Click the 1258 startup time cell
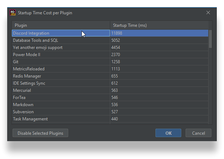Viewport: 224px width, 159px height. (159, 62)
